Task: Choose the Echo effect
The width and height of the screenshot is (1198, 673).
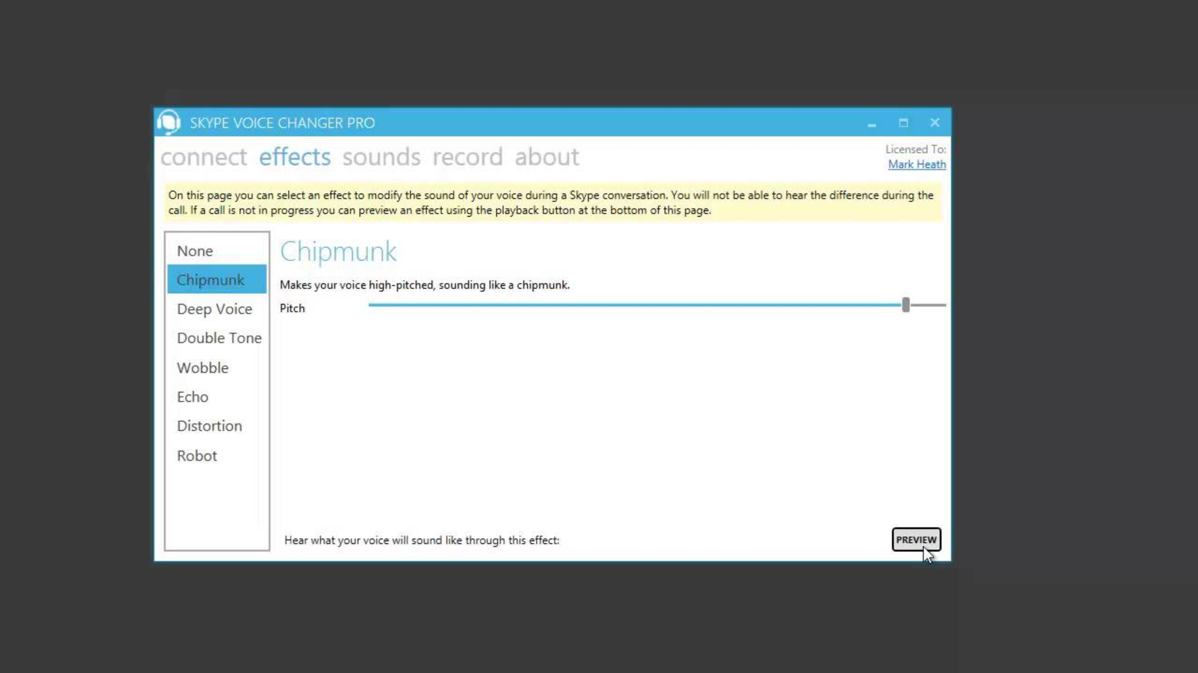Action: point(217,397)
